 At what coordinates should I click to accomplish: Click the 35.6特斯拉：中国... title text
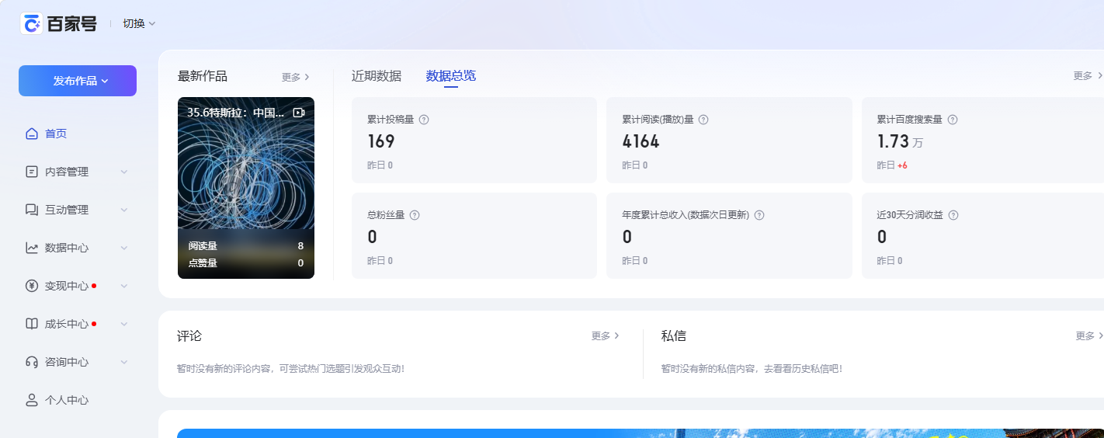point(236,113)
